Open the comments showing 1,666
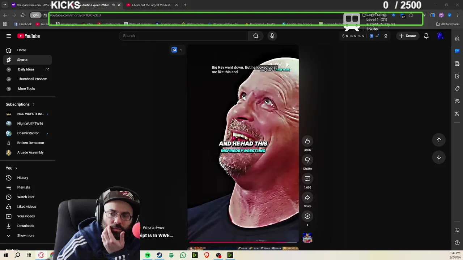Viewport: 463px width, 260px height. [x=307, y=179]
